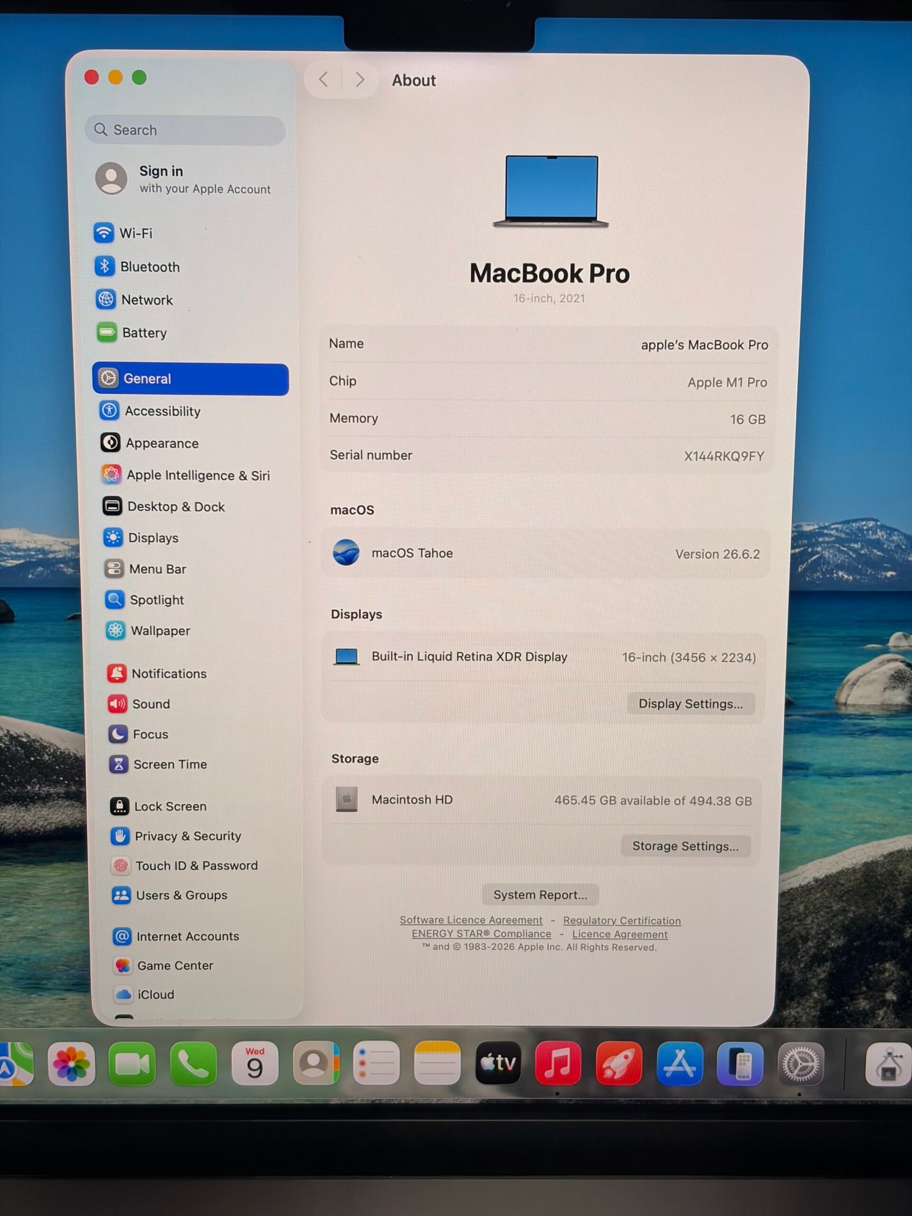Click the Apple M1 Pro chip value
Image resolution: width=912 pixels, height=1216 pixels.
727,383
